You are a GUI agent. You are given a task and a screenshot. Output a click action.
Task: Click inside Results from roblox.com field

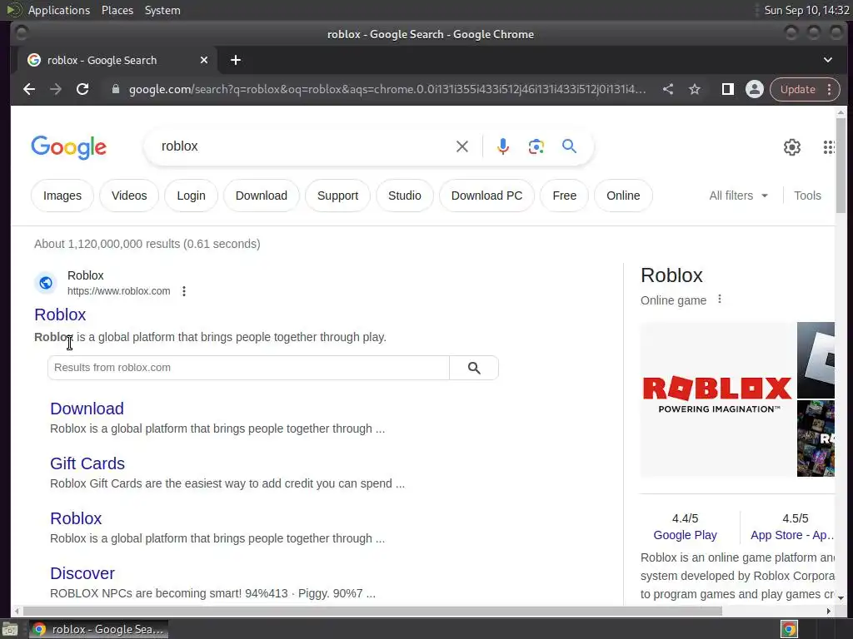[248, 368]
